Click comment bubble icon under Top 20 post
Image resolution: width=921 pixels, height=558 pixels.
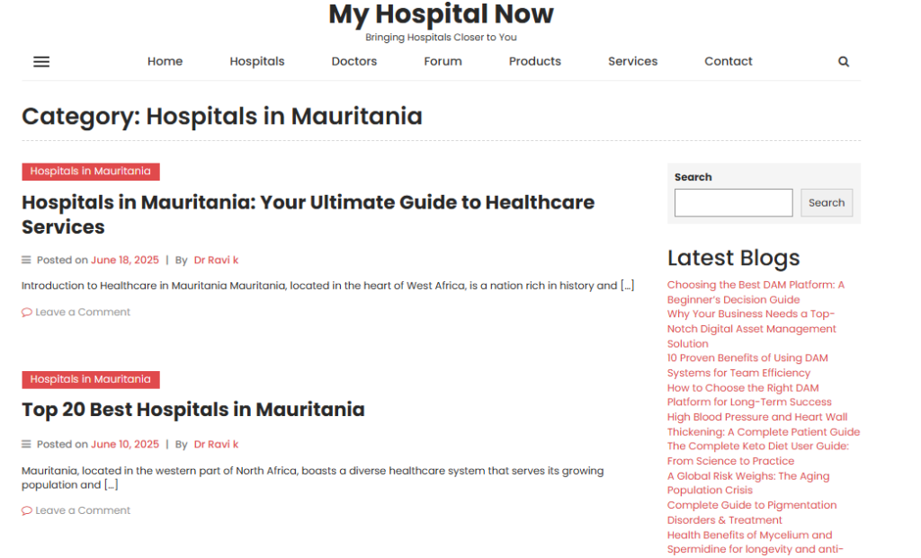[26, 510]
